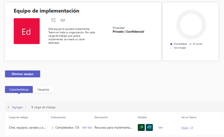Click the Recursos para implementa... description cell

[113, 128]
